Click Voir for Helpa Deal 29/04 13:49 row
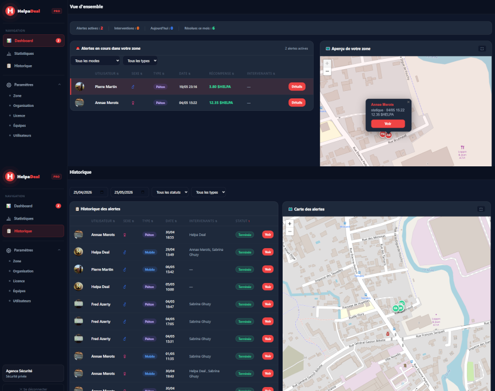This screenshot has height=391, width=495. tap(268, 252)
